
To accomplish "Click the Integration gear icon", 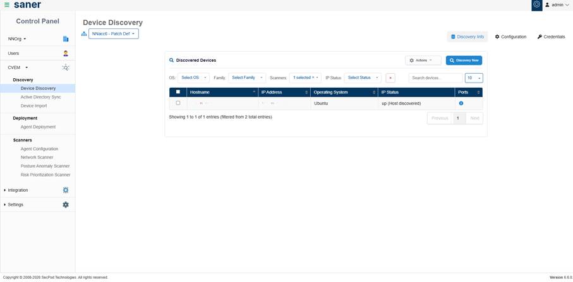I will point(66,190).
